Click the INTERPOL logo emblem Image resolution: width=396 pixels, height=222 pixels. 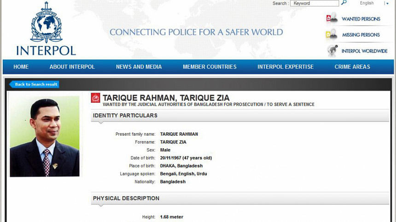click(46, 23)
